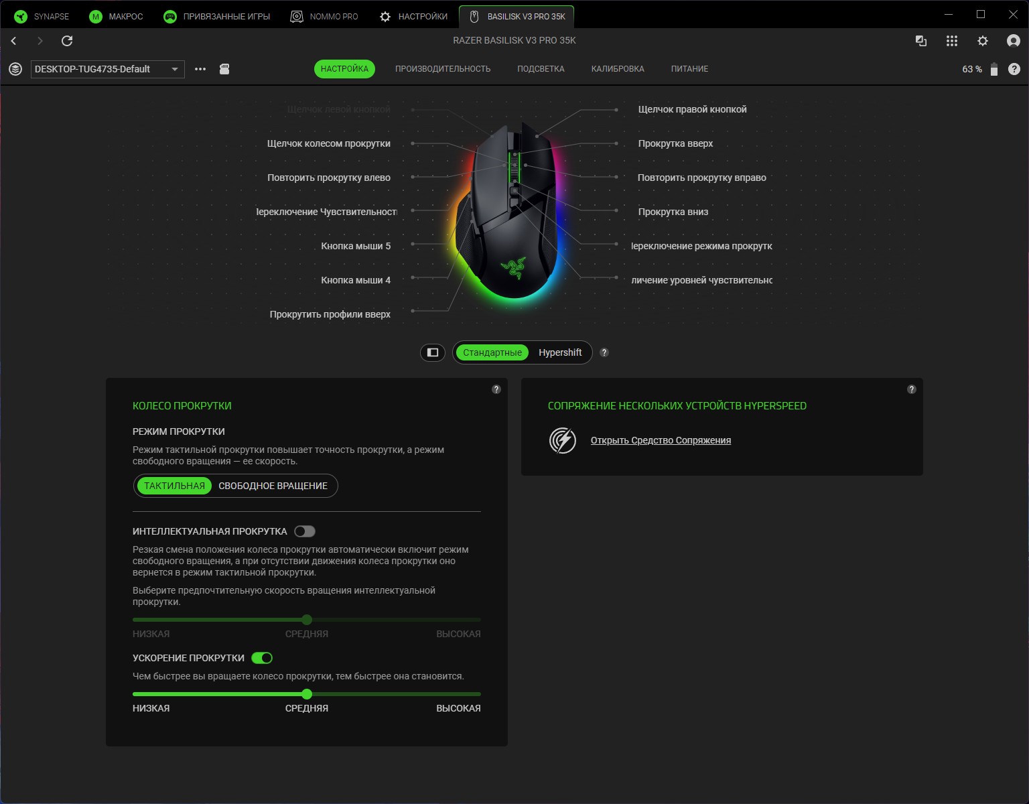This screenshot has height=804, width=1029.
Task: Open the window switcher icon in header
Action: (921, 41)
